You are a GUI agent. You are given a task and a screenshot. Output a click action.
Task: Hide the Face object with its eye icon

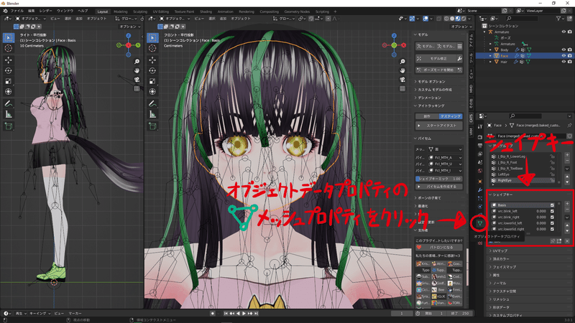pyautogui.click(x=563, y=56)
